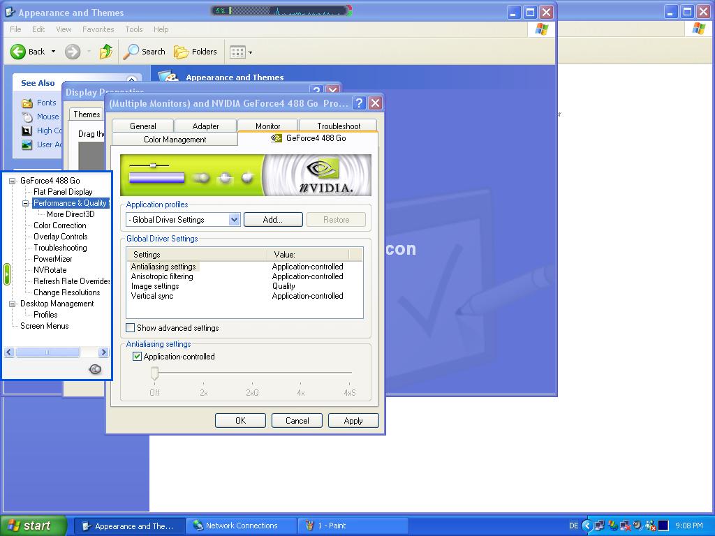Open the Tools menu
This screenshot has width=715, height=536.
click(x=134, y=29)
